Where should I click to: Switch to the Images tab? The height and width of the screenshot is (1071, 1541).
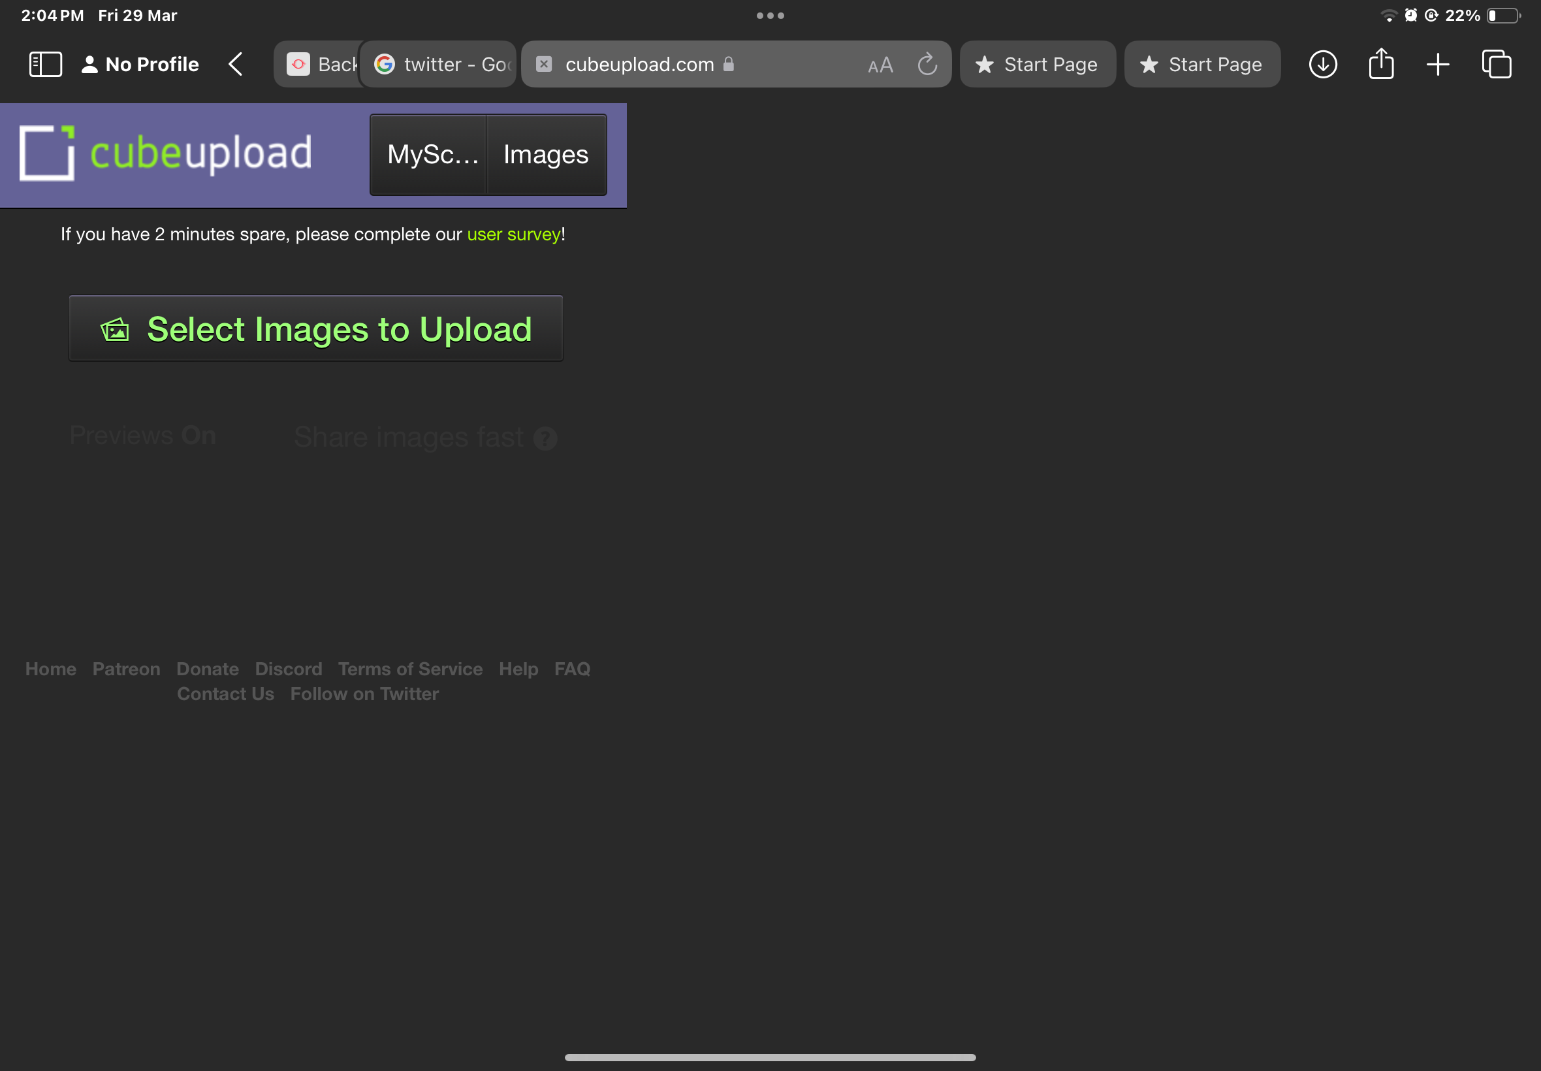click(x=545, y=154)
